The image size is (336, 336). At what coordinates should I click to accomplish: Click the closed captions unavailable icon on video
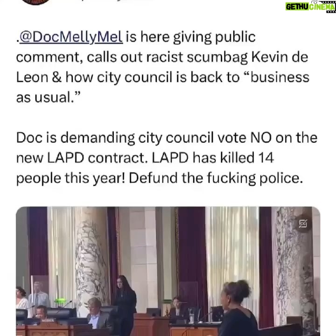pyautogui.click(x=303, y=224)
